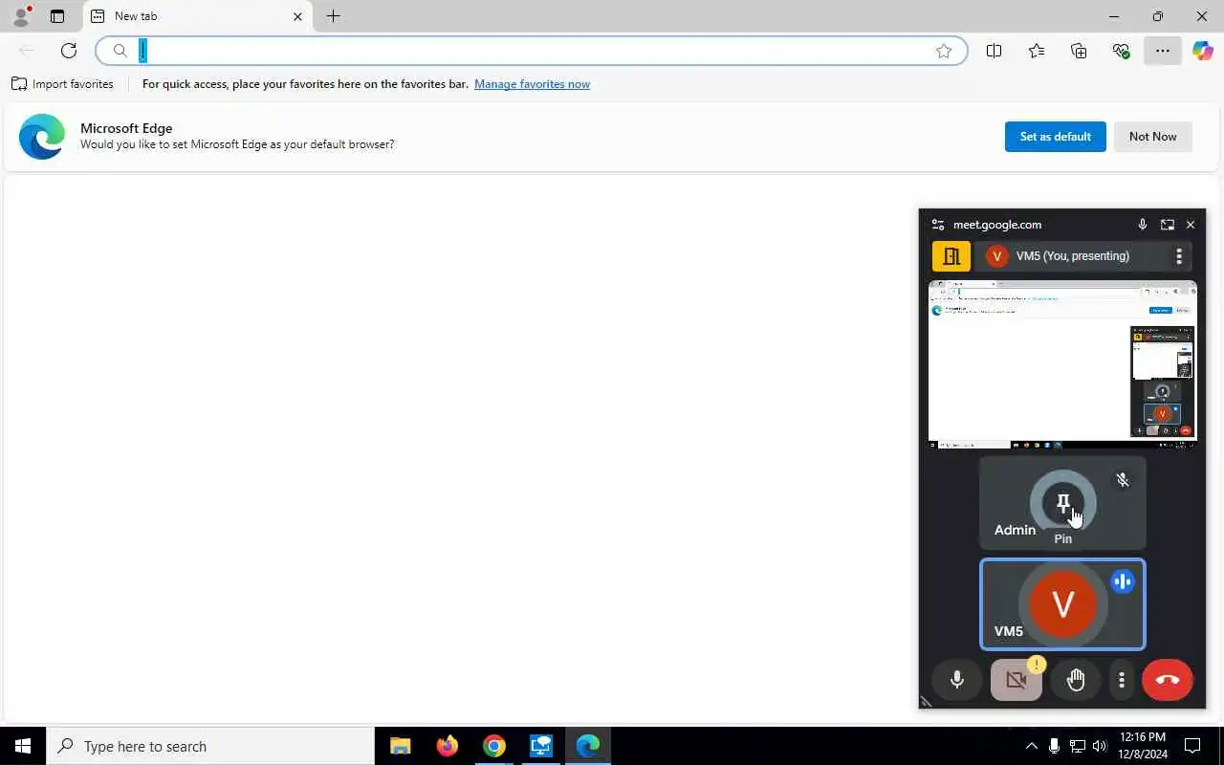Select the shared screen preview thumbnail
The width and height of the screenshot is (1224, 765).
(1062, 364)
